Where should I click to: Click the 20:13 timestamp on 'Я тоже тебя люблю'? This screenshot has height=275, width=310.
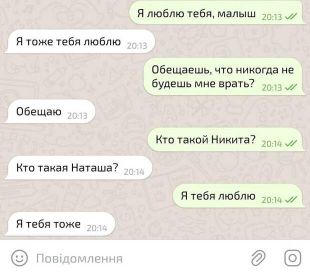(137, 45)
